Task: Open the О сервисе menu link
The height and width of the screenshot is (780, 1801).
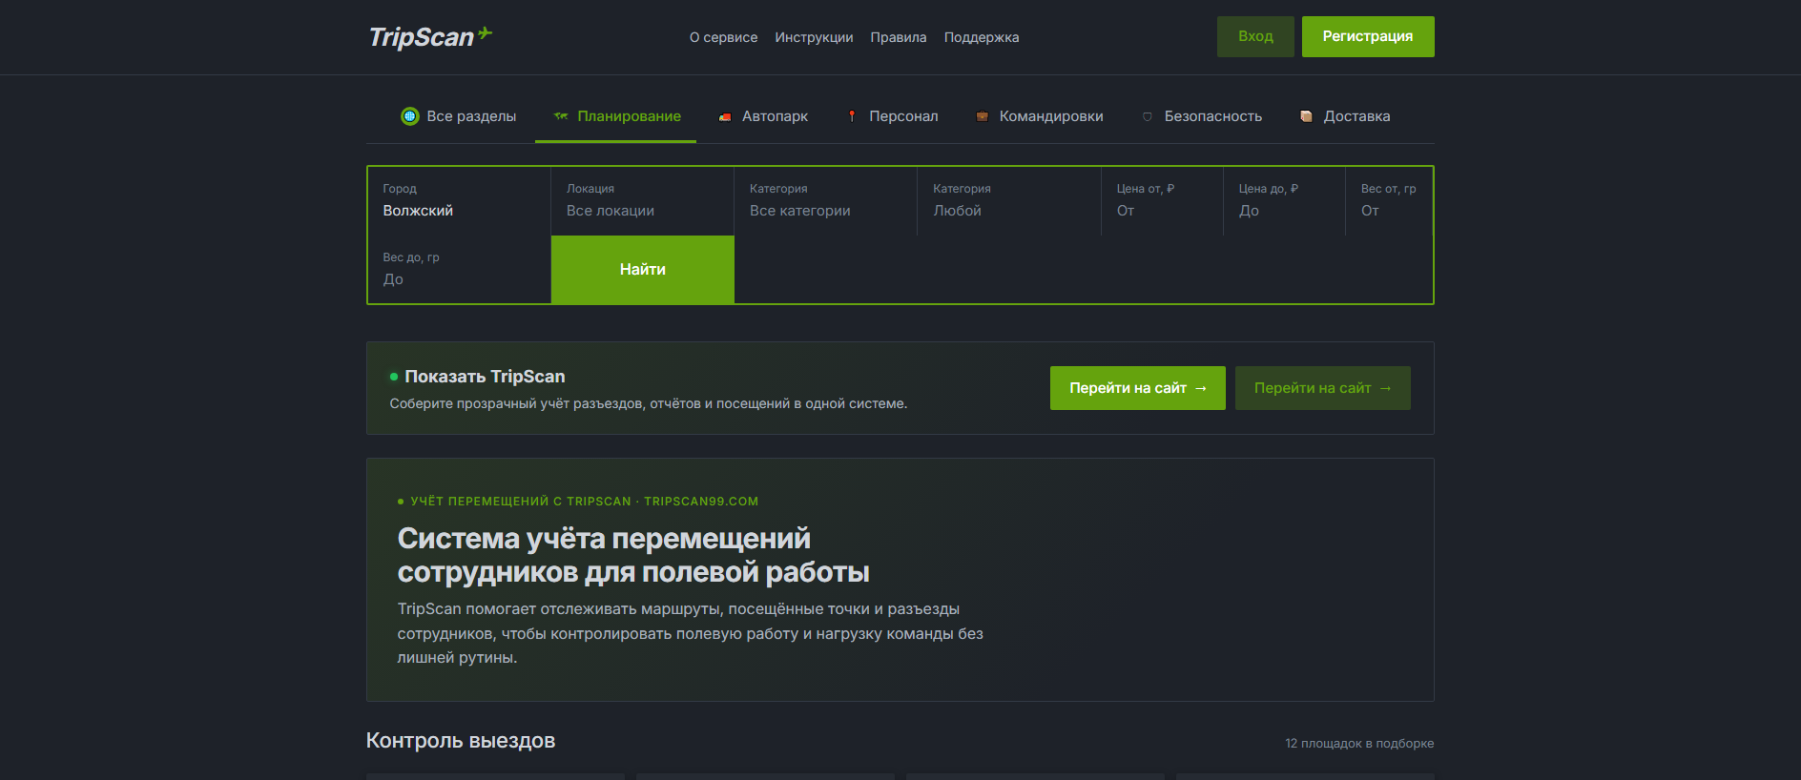Action: 723,37
